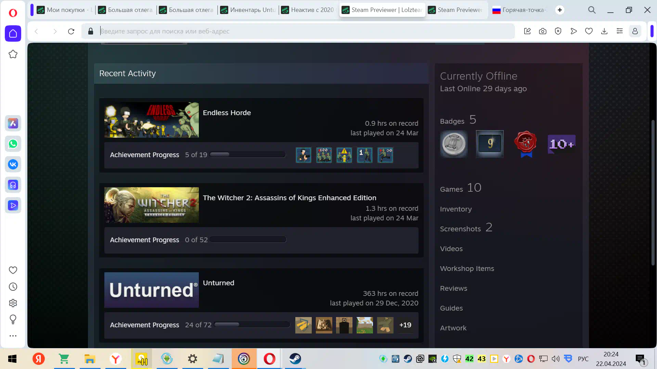
Task: Open the Reviews link
Action: pos(453,288)
